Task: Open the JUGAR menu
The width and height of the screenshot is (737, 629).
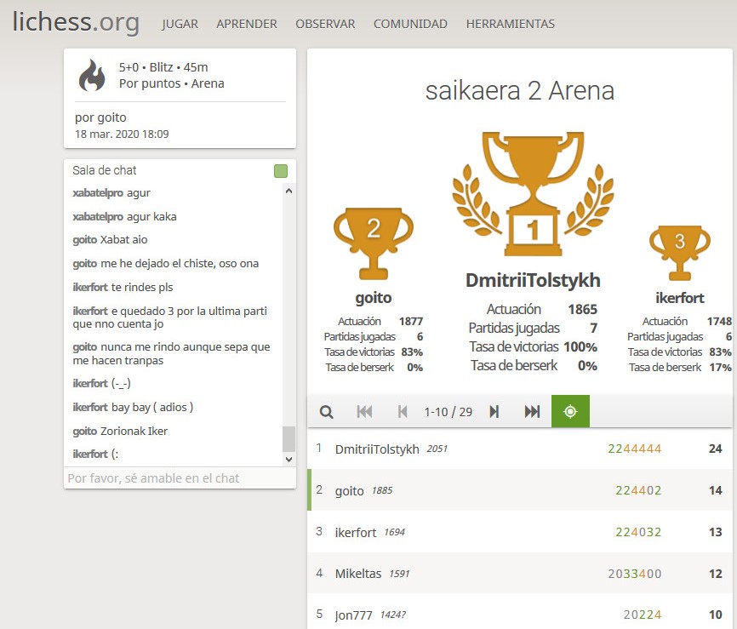Action: pyautogui.click(x=180, y=24)
